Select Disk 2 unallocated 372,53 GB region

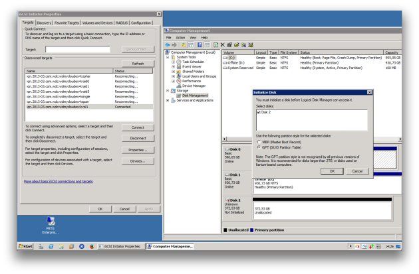[323, 210]
